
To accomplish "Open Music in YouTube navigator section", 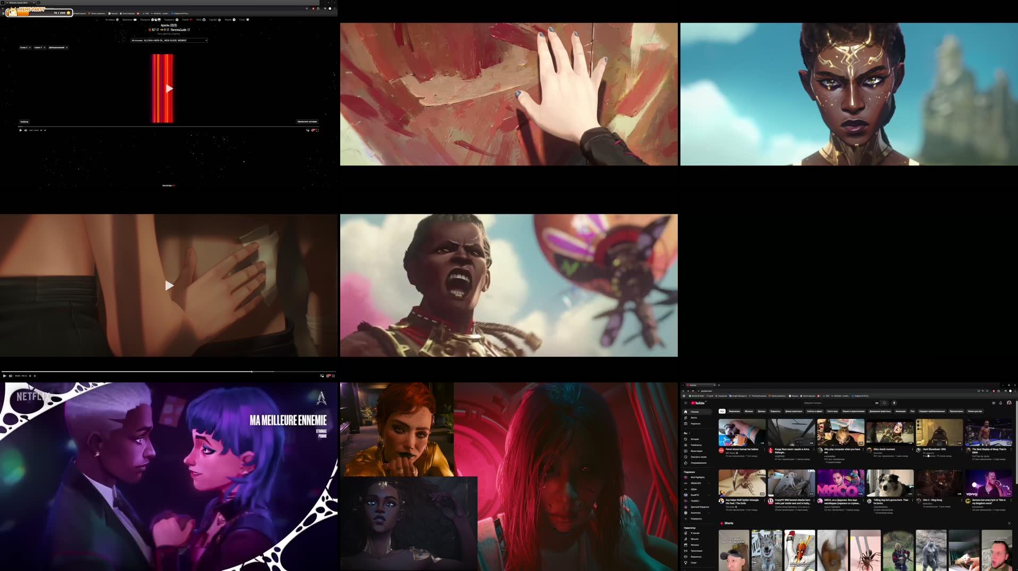I will [697, 539].
